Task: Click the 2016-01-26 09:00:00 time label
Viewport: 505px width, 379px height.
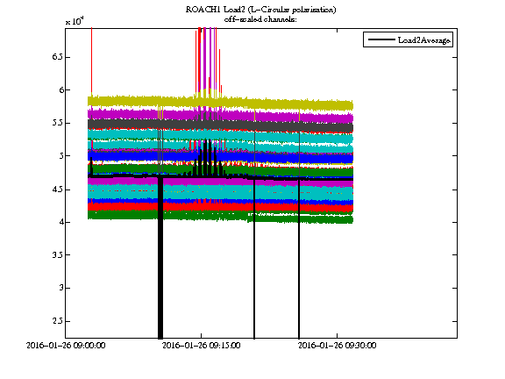Action: point(66,346)
